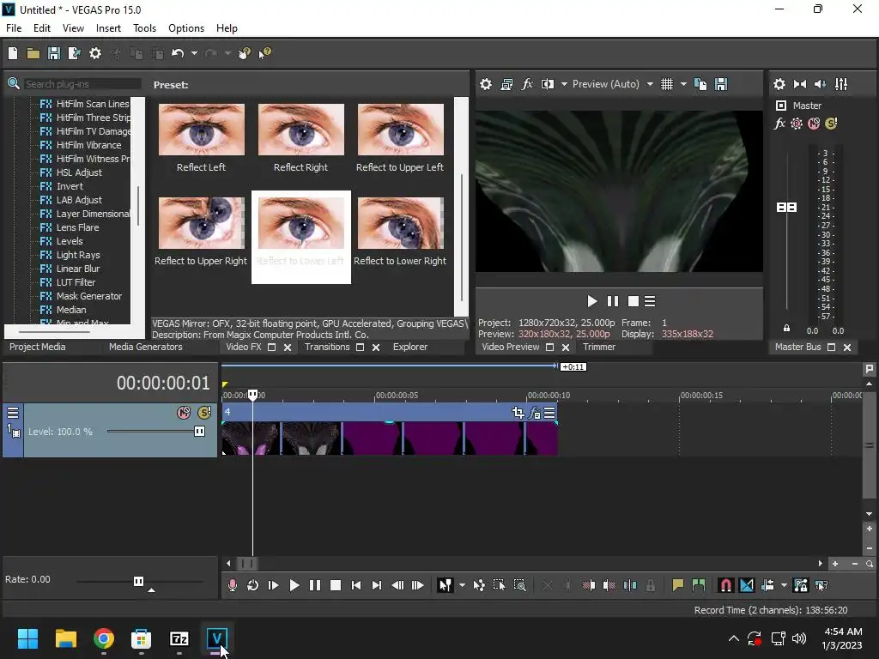Expand Split Screen View dropdown arrow
879x659 pixels.
[564, 84]
